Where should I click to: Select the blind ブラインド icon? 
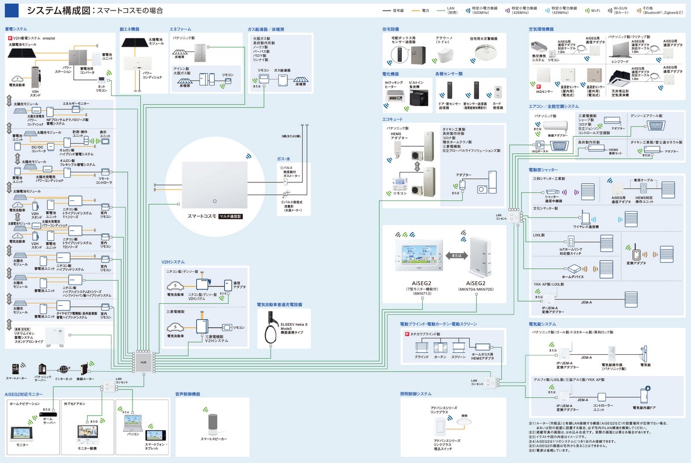tap(421, 347)
